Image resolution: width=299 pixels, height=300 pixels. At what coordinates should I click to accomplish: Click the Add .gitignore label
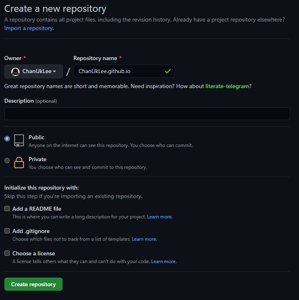31,231
